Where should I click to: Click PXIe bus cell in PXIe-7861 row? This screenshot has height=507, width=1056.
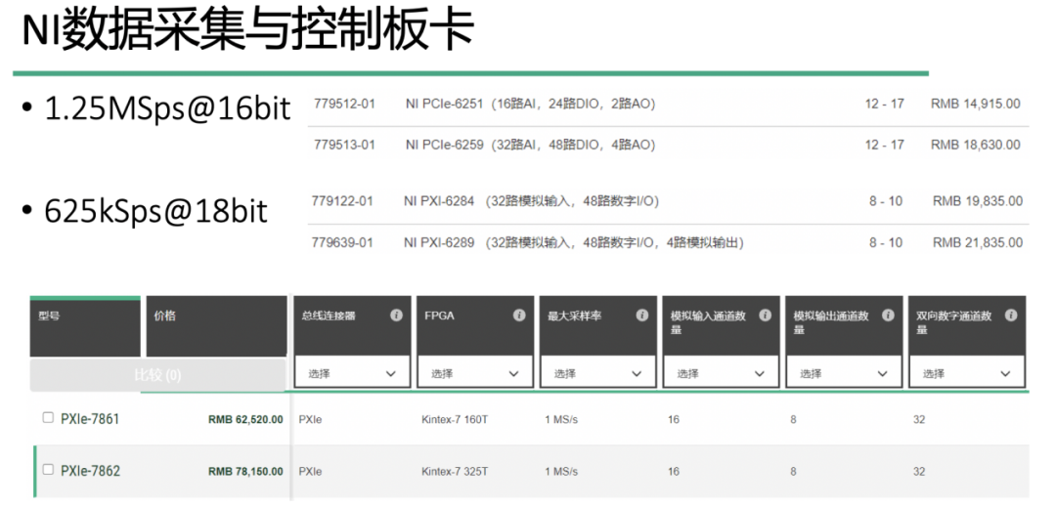310,420
